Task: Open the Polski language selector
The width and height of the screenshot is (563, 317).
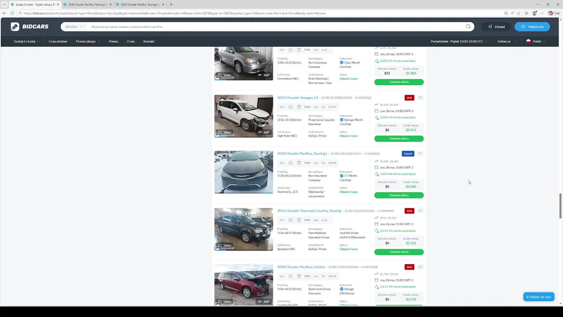Action: 536,41
